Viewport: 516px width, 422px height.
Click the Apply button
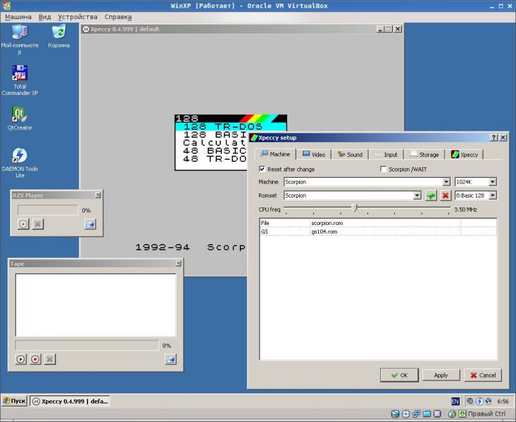[441, 375]
